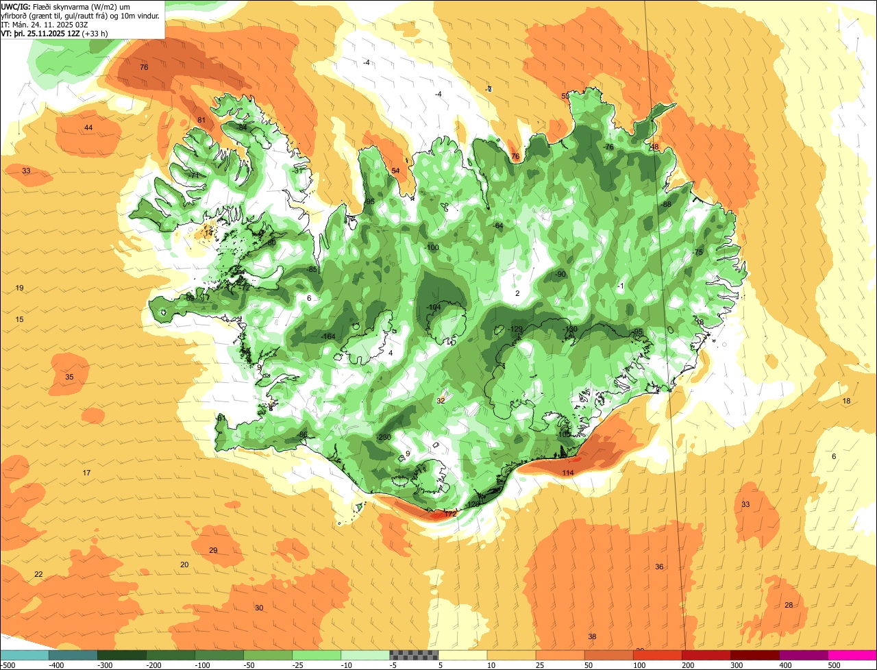The width and height of the screenshot is (877, 670).
Task: Pick the -10 to -5 pale green swatch
Action: tap(365, 655)
